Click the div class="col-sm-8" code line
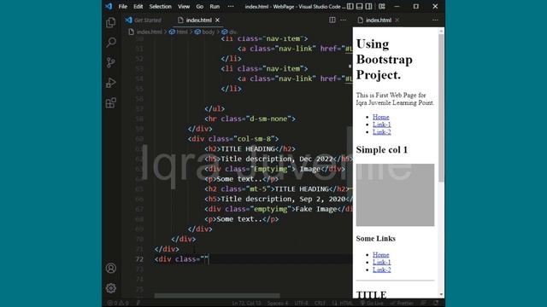 point(233,139)
